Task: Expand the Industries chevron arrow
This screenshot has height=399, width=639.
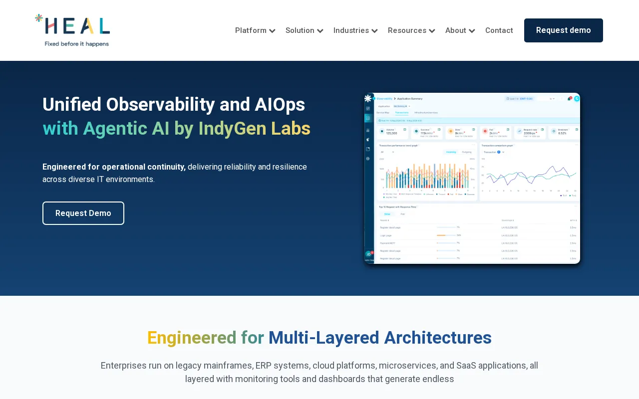Action: (374, 31)
